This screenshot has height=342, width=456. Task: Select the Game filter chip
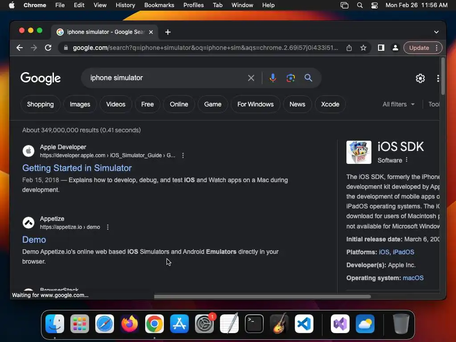click(213, 104)
